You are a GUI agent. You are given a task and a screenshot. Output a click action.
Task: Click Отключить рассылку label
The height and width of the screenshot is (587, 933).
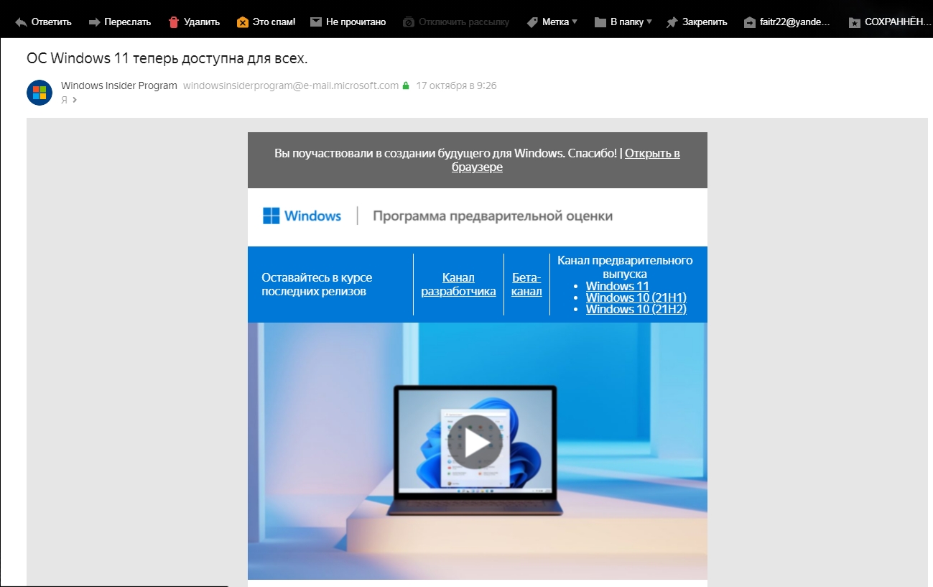click(464, 22)
